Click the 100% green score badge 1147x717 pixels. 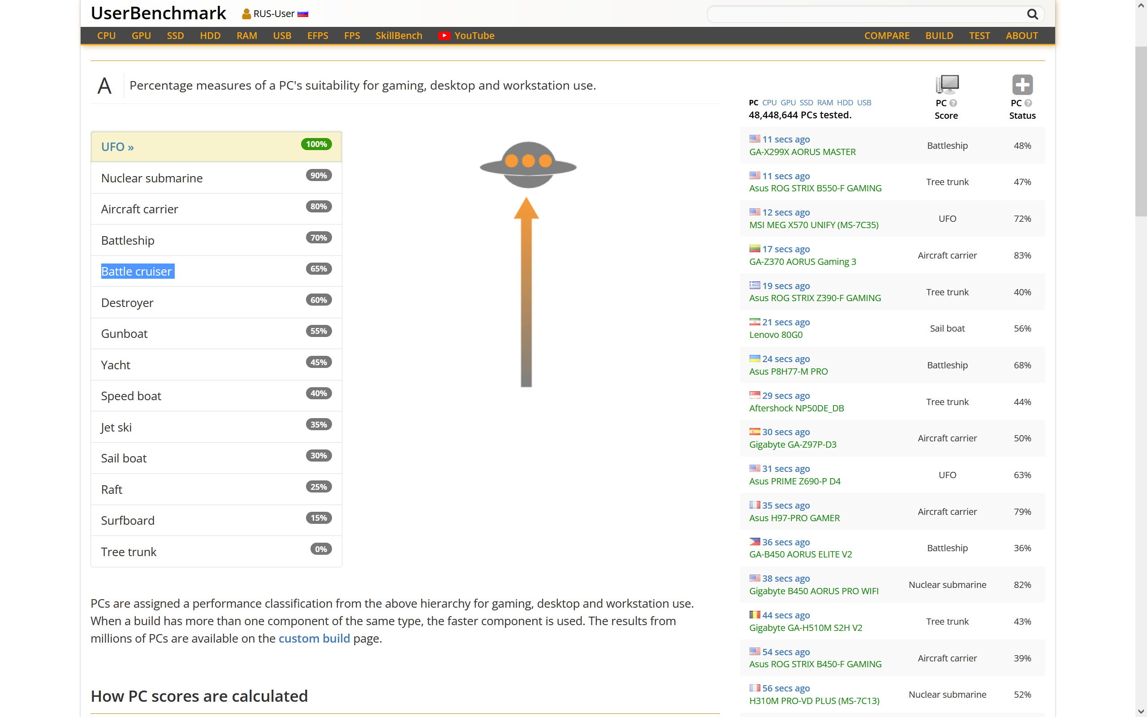(316, 144)
